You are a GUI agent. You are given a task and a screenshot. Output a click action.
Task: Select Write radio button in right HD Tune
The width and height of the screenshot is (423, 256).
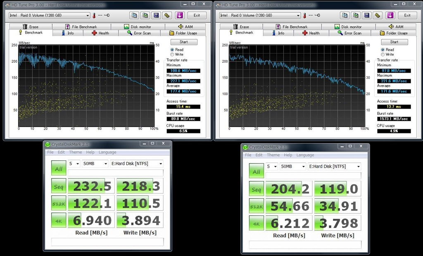coord(383,55)
